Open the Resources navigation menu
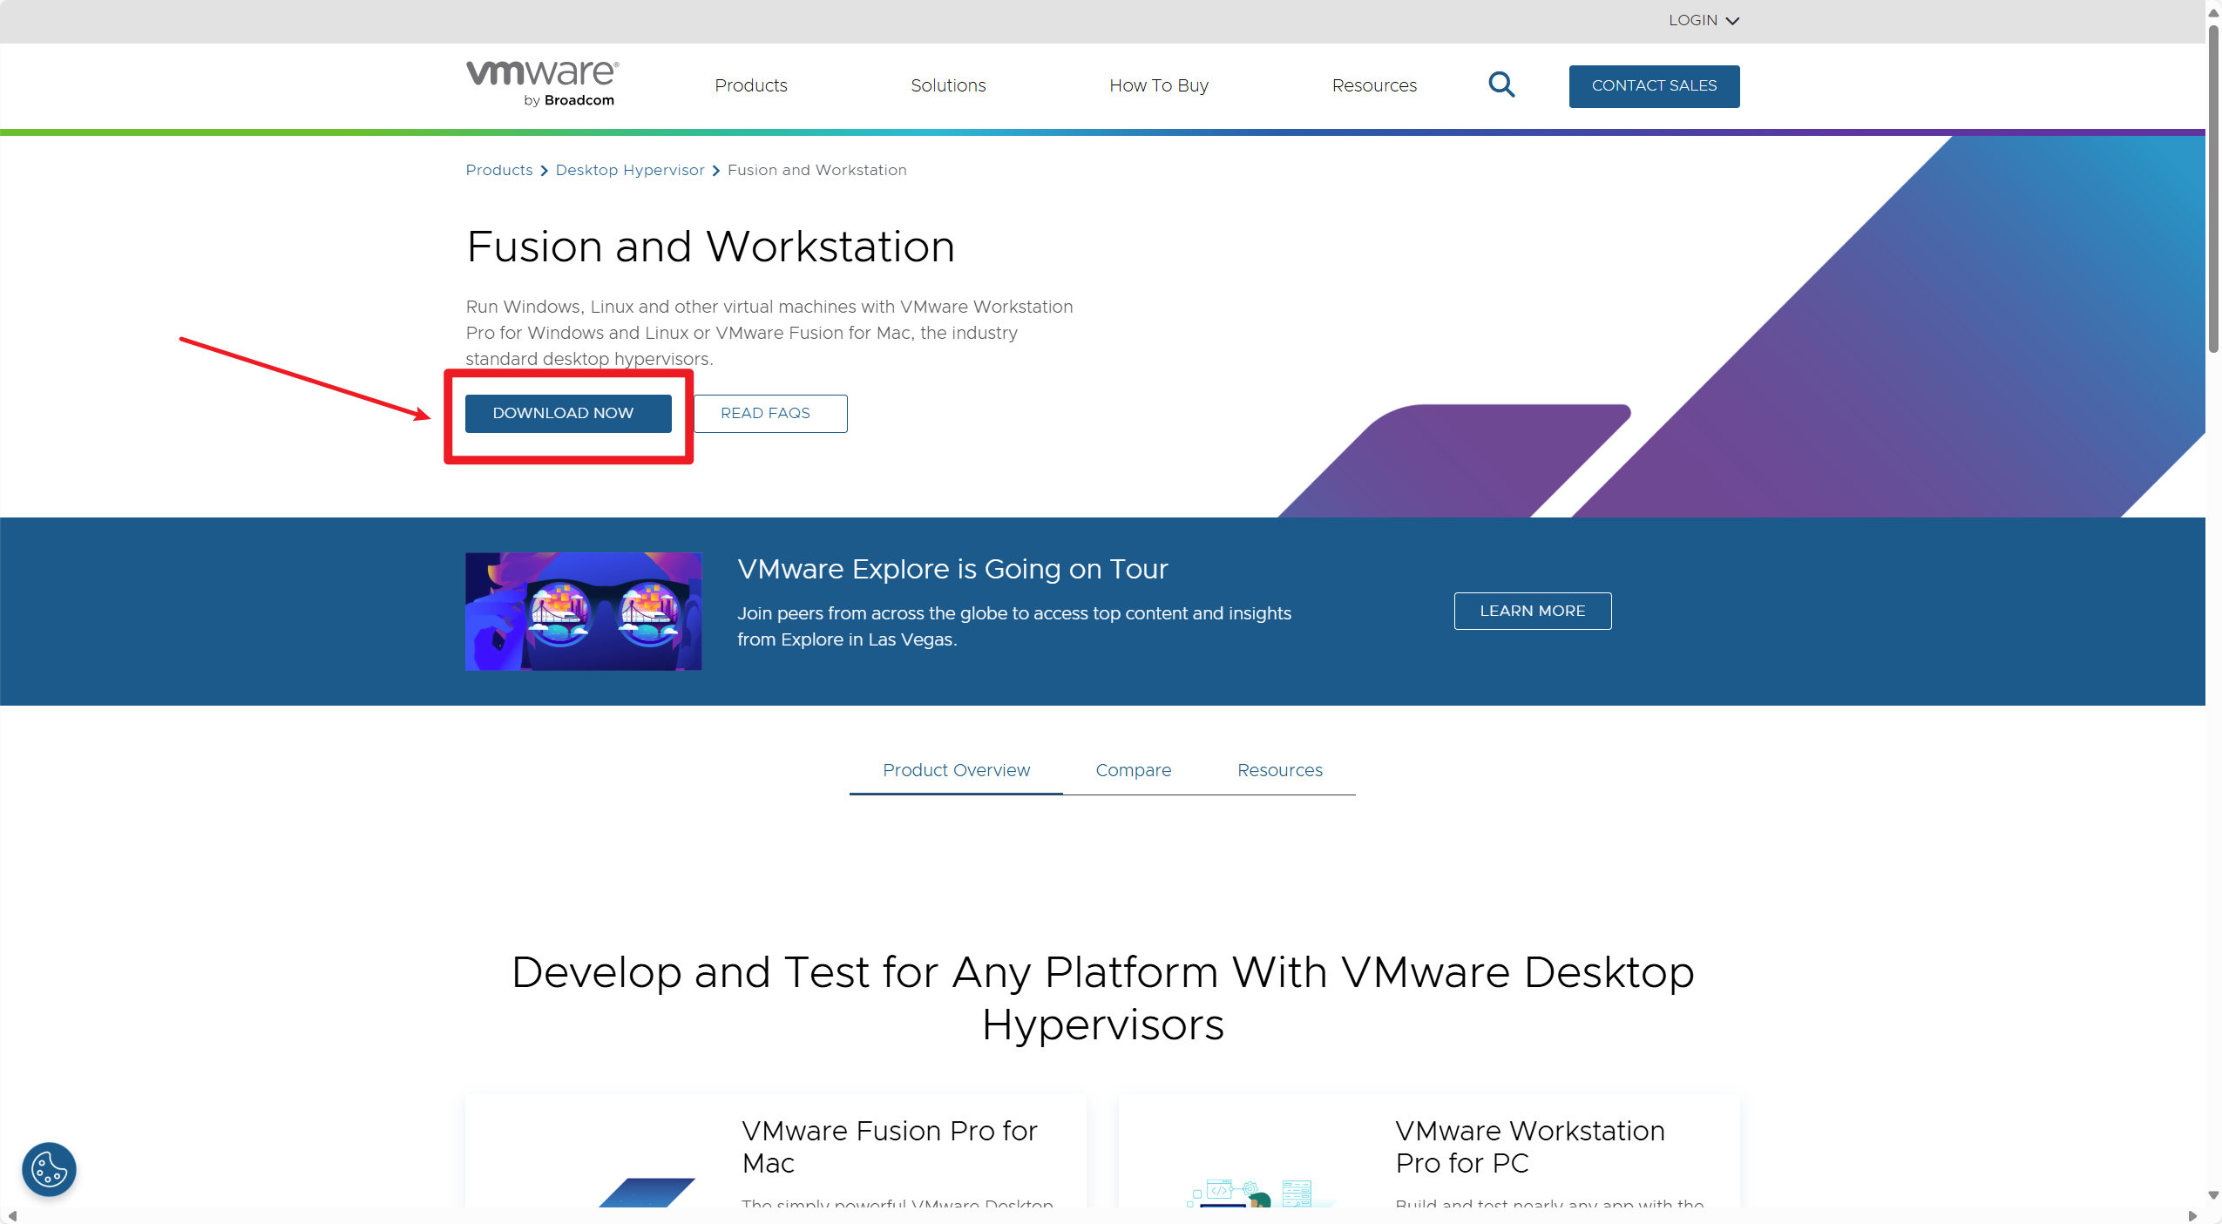This screenshot has width=2222, height=1224. pyautogui.click(x=1373, y=85)
